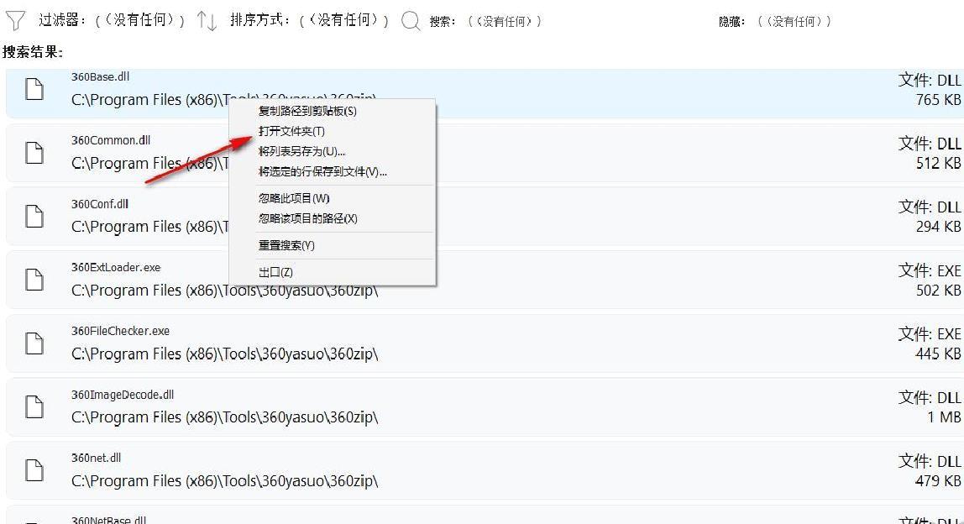Click the search magnifier icon
The width and height of the screenshot is (964, 524).
(x=411, y=21)
